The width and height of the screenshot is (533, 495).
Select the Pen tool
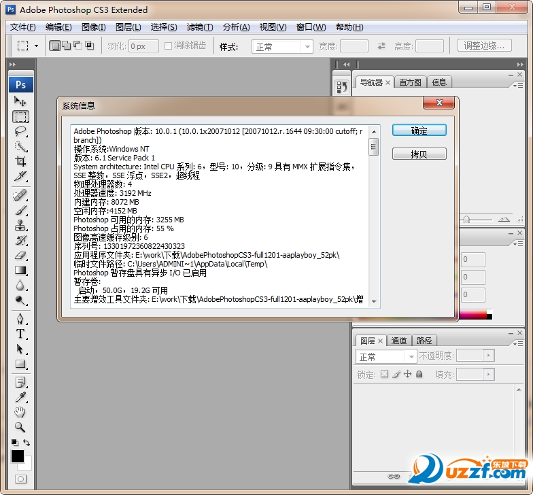pyautogui.click(x=20, y=320)
